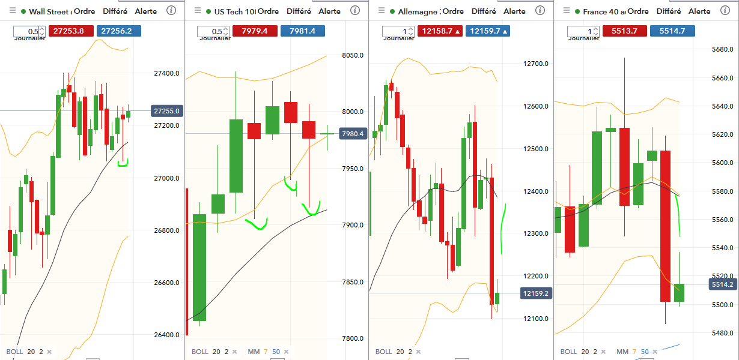739x360 pixels.
Task: Remove BOLL indicator from Wall Street chart
Action: coord(49,352)
